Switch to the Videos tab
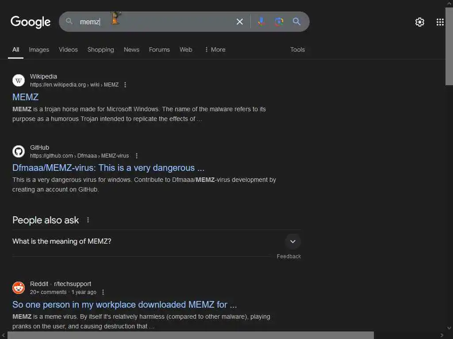The height and width of the screenshot is (339, 453). (x=68, y=49)
